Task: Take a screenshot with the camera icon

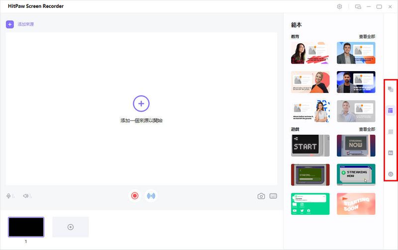Action: click(261, 196)
